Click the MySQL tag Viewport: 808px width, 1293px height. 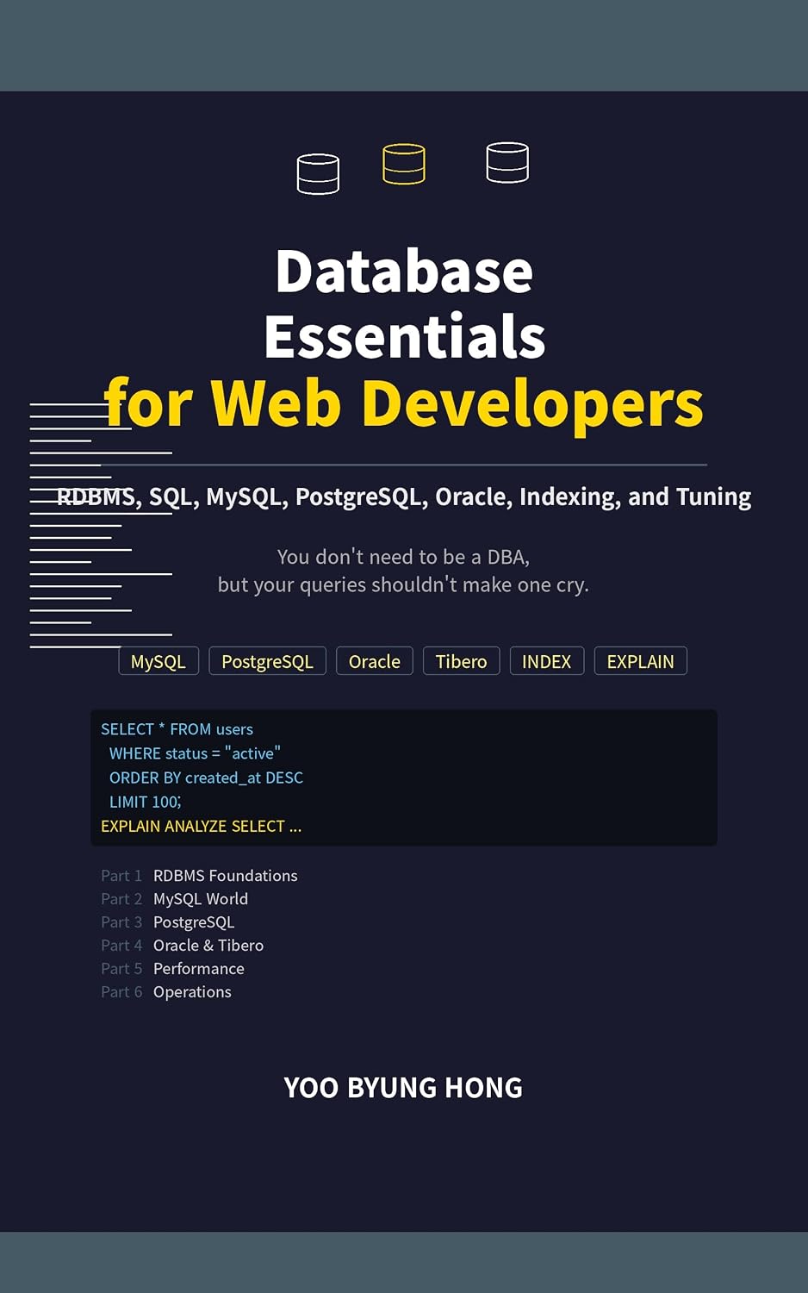[158, 661]
